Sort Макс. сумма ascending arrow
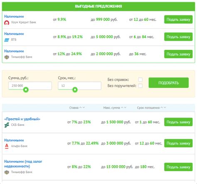197x184 pixels. tap(122, 108)
